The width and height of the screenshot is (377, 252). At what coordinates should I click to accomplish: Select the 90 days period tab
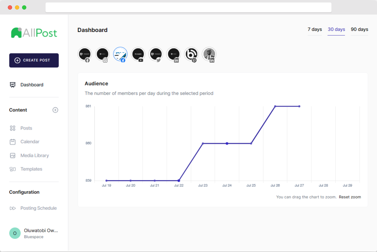[x=359, y=30]
